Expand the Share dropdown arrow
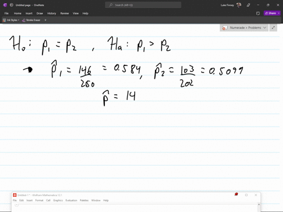Screen dimensions: 283x212 pyautogui.click(x=279, y=13)
